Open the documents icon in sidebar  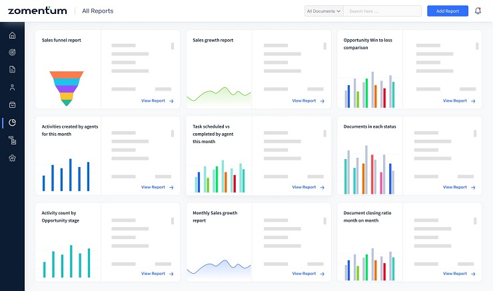point(12,69)
